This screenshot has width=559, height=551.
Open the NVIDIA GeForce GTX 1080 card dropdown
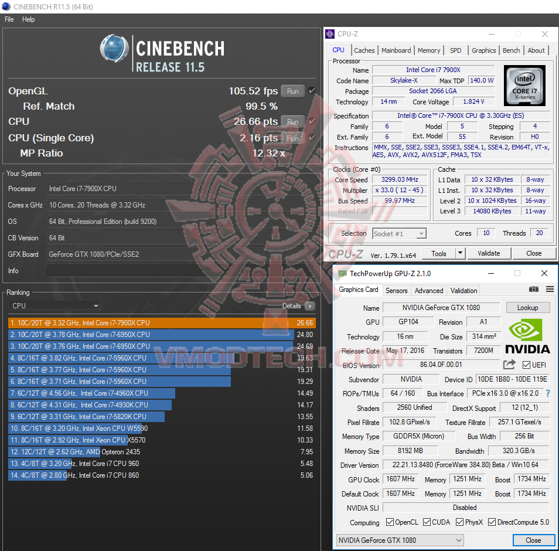[400, 540]
